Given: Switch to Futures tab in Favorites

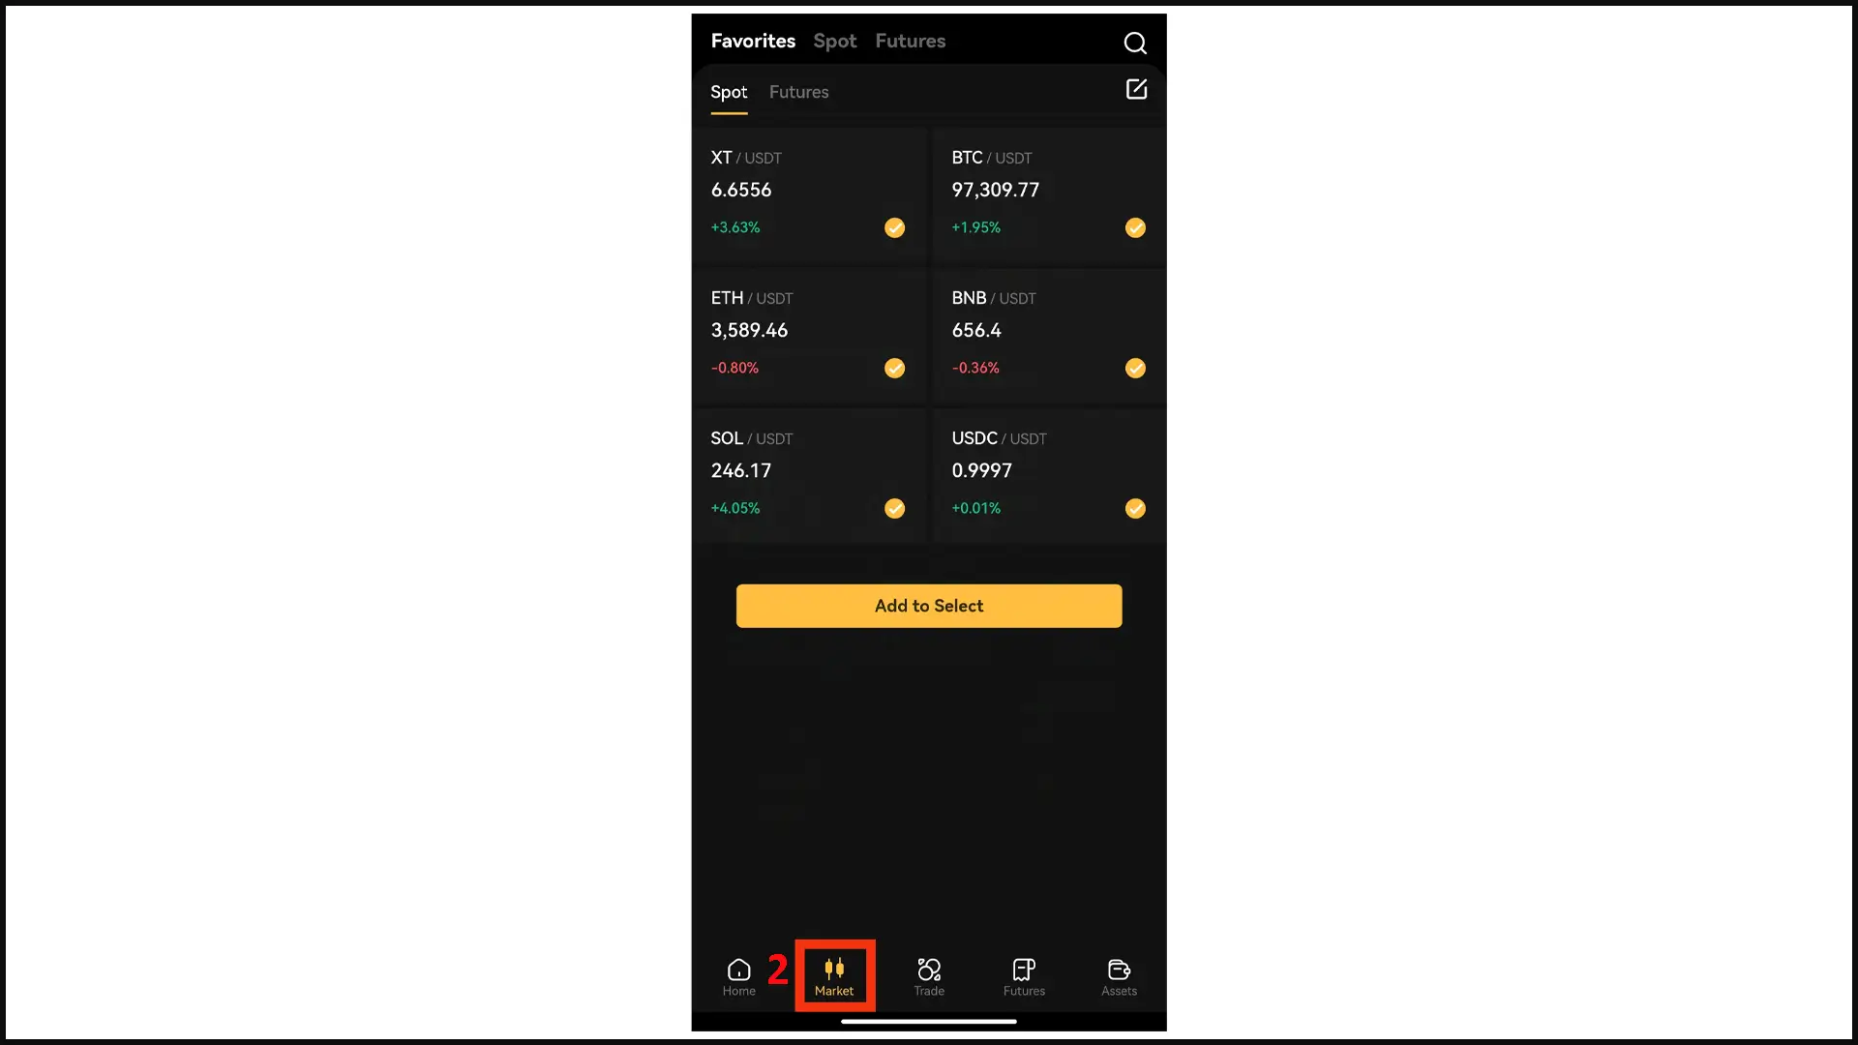Looking at the screenshot, I should (x=797, y=92).
